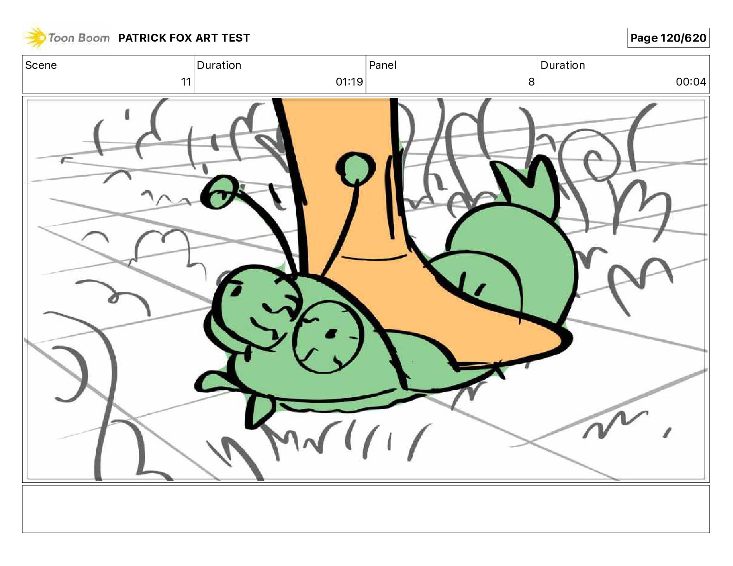Select the Scene header cell
Viewport: 733px width, 566px height.
click(108, 74)
